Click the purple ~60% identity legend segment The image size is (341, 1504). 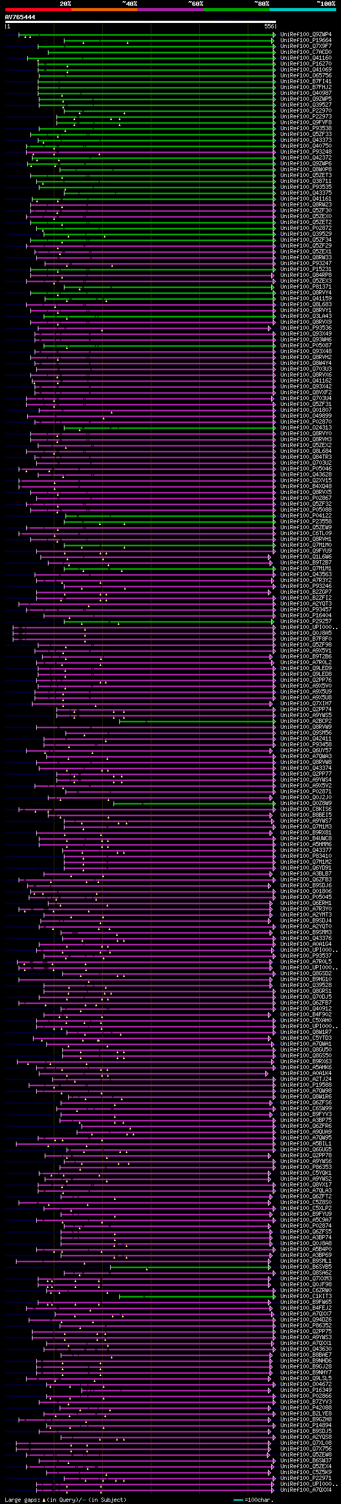click(x=170, y=10)
